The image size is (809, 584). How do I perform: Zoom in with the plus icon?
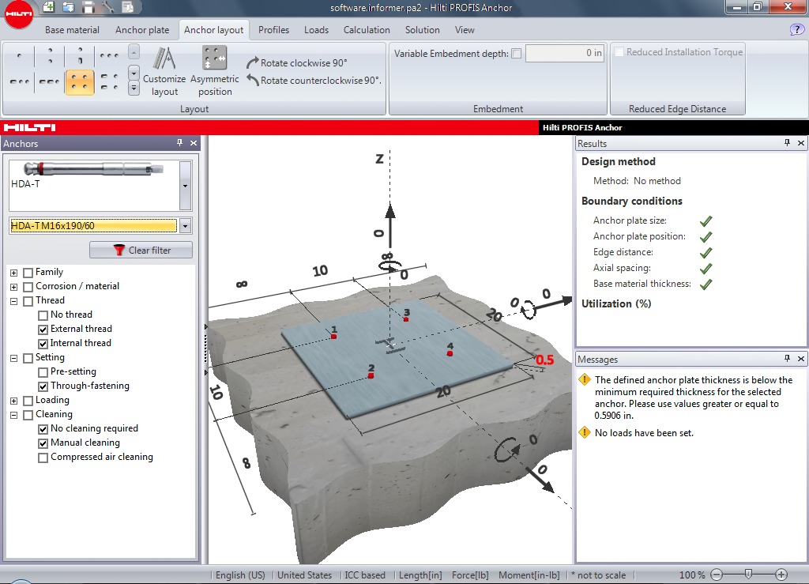[x=781, y=575]
